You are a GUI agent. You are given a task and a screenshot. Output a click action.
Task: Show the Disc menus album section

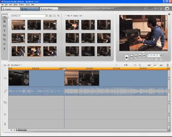pyautogui.click(x=4, y=40)
